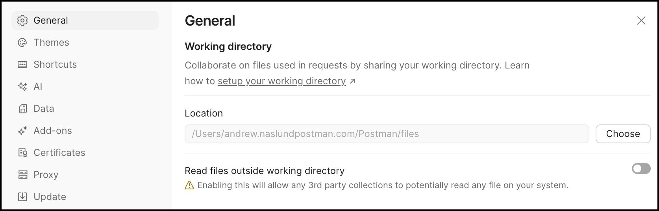Screen dimensions: 659x211
Task: Select the Proxy settings section
Action: 46,175
